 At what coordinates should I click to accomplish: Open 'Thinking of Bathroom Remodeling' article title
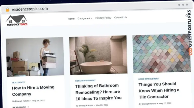click(98, 92)
